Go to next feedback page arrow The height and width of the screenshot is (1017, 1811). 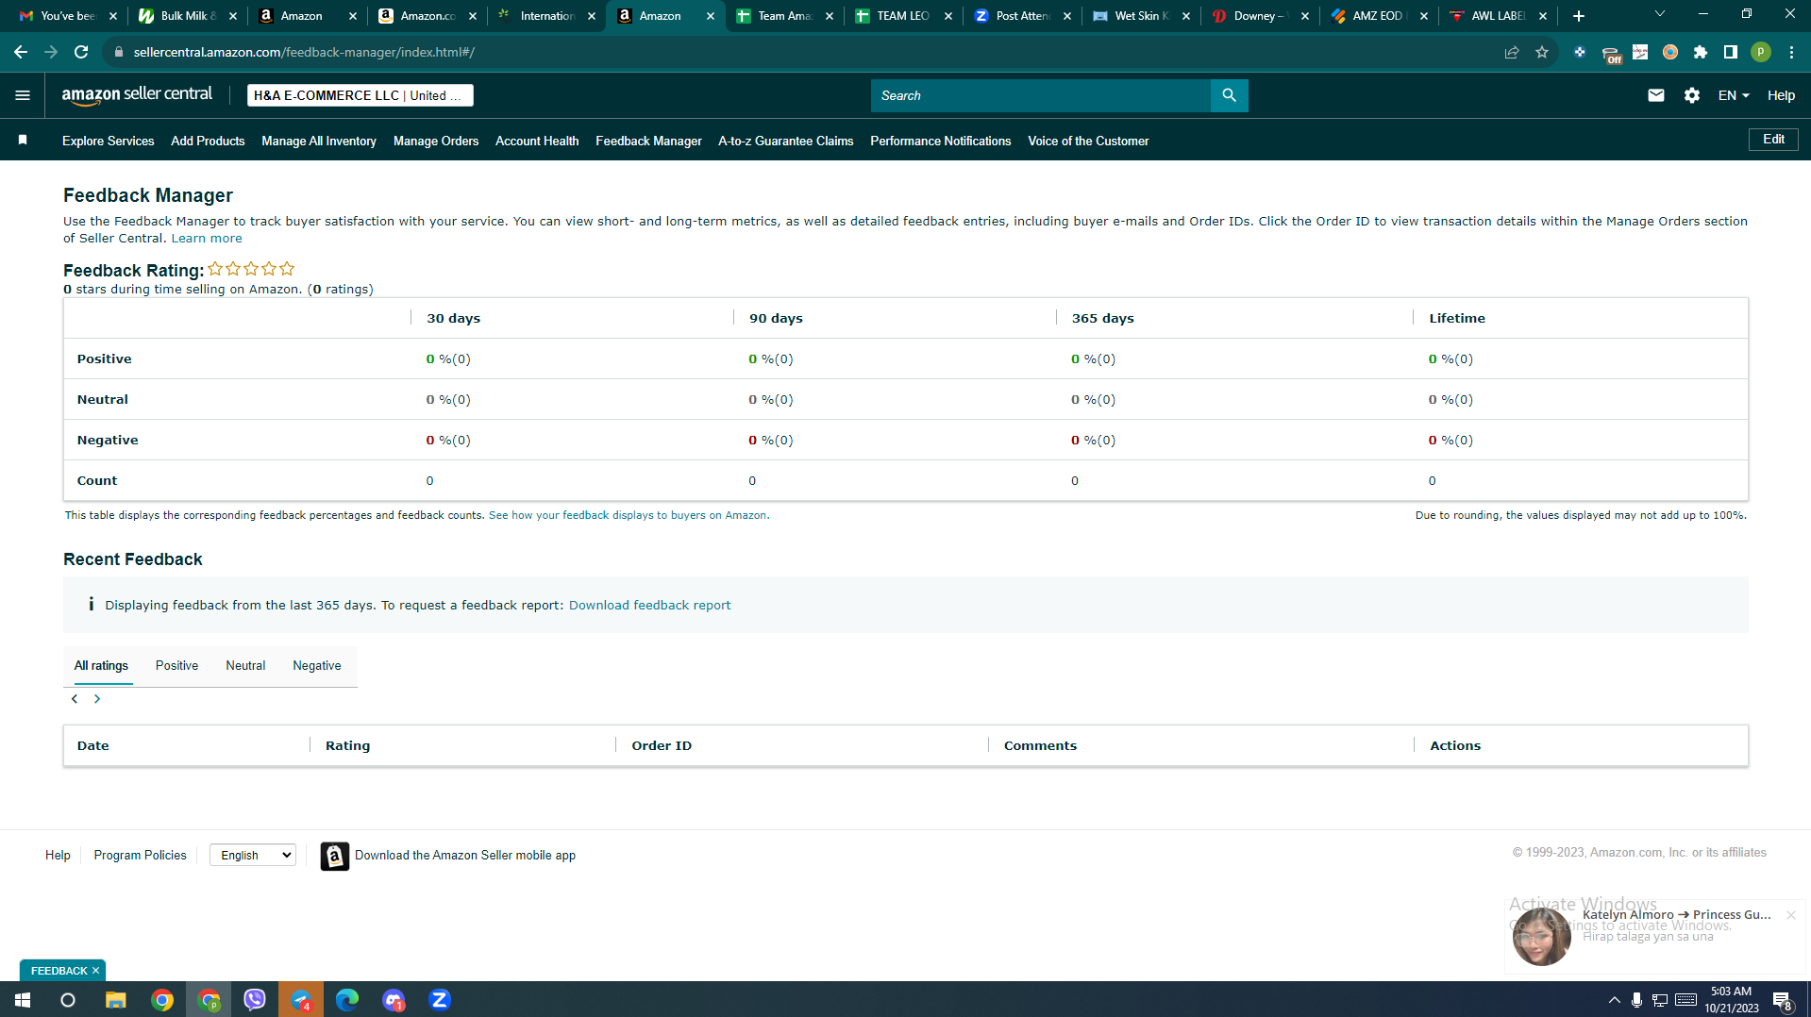(97, 699)
